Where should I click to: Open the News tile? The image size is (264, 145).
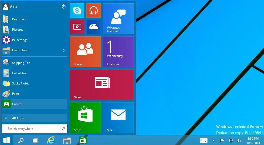click(102, 85)
